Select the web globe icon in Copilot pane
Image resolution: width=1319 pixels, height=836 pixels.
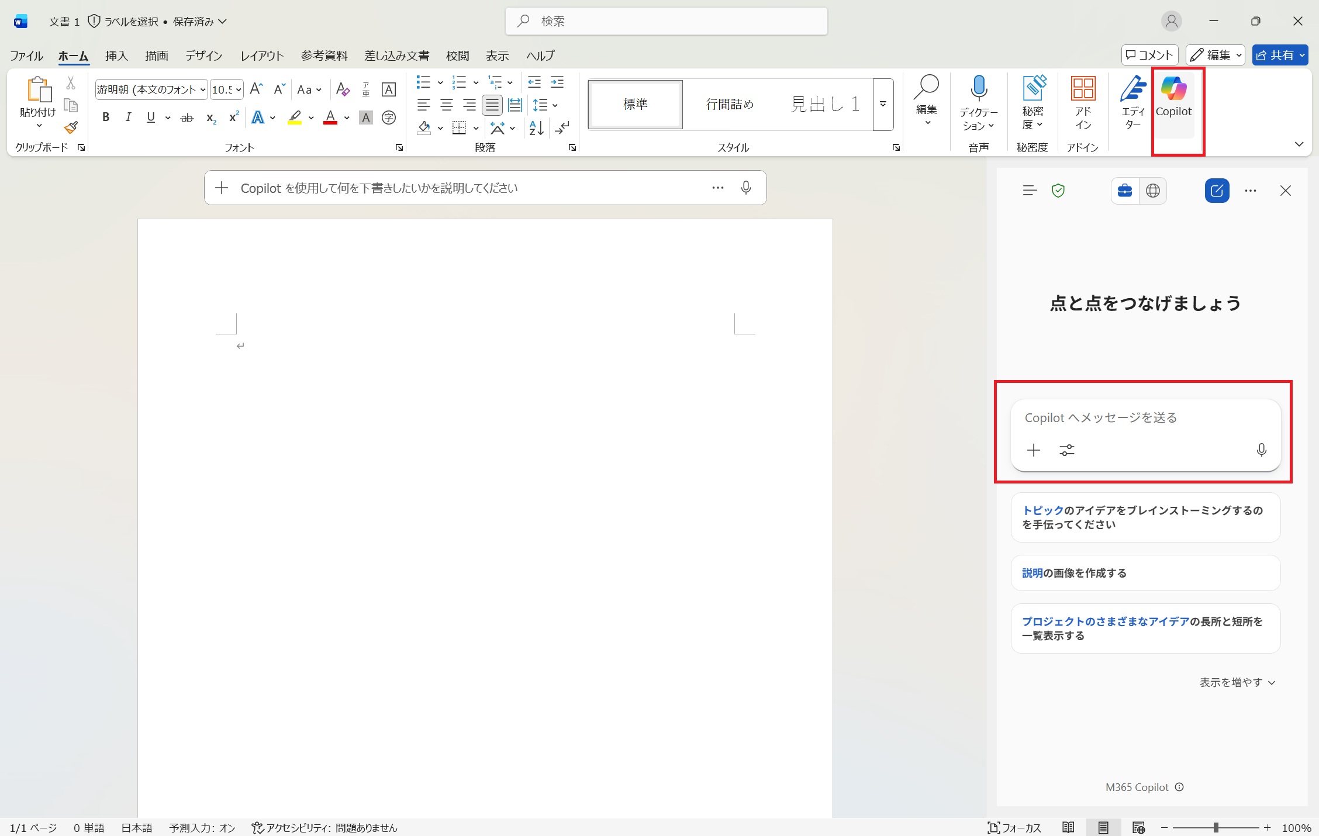click(1152, 191)
